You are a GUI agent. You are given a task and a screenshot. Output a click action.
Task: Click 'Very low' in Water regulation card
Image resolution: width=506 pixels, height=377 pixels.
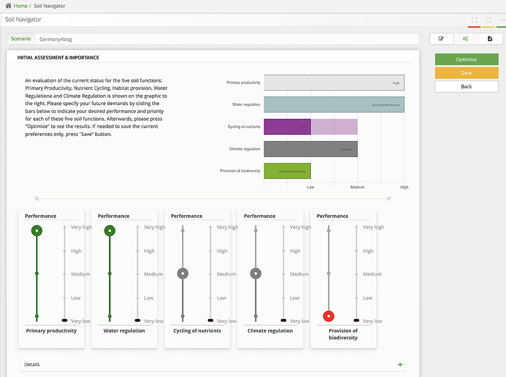coord(154,321)
